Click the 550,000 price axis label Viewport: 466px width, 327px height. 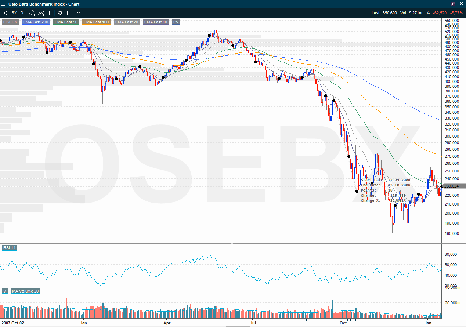(451, 21)
